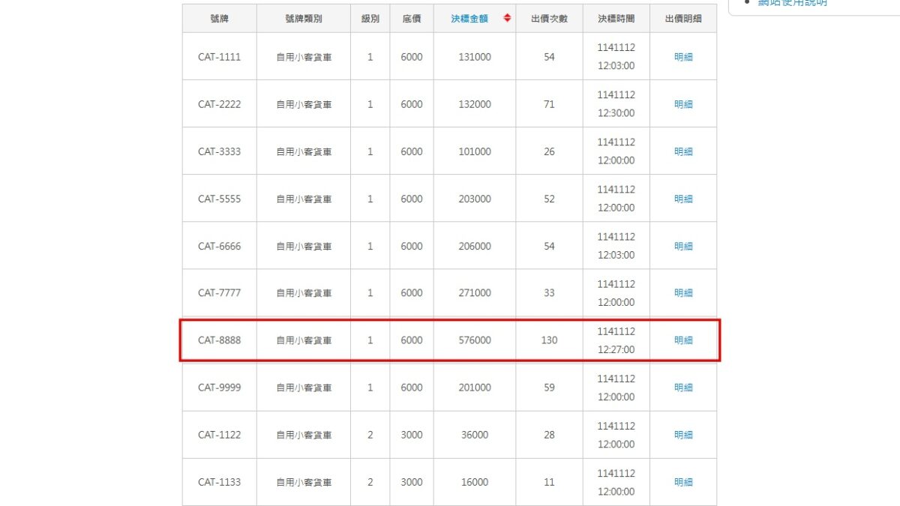View 明細 link in CAT-3333 row
This screenshot has height=506, width=900.
683,151
